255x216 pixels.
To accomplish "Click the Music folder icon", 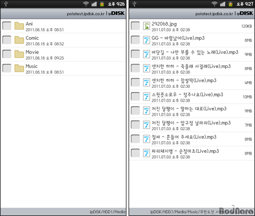I will (x=19, y=68).
